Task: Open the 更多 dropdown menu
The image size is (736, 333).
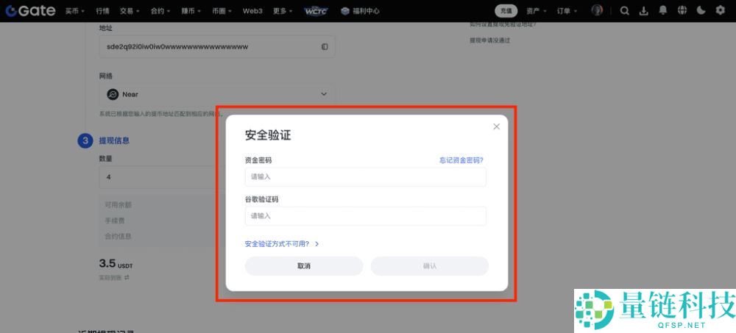Action: pyautogui.click(x=283, y=11)
